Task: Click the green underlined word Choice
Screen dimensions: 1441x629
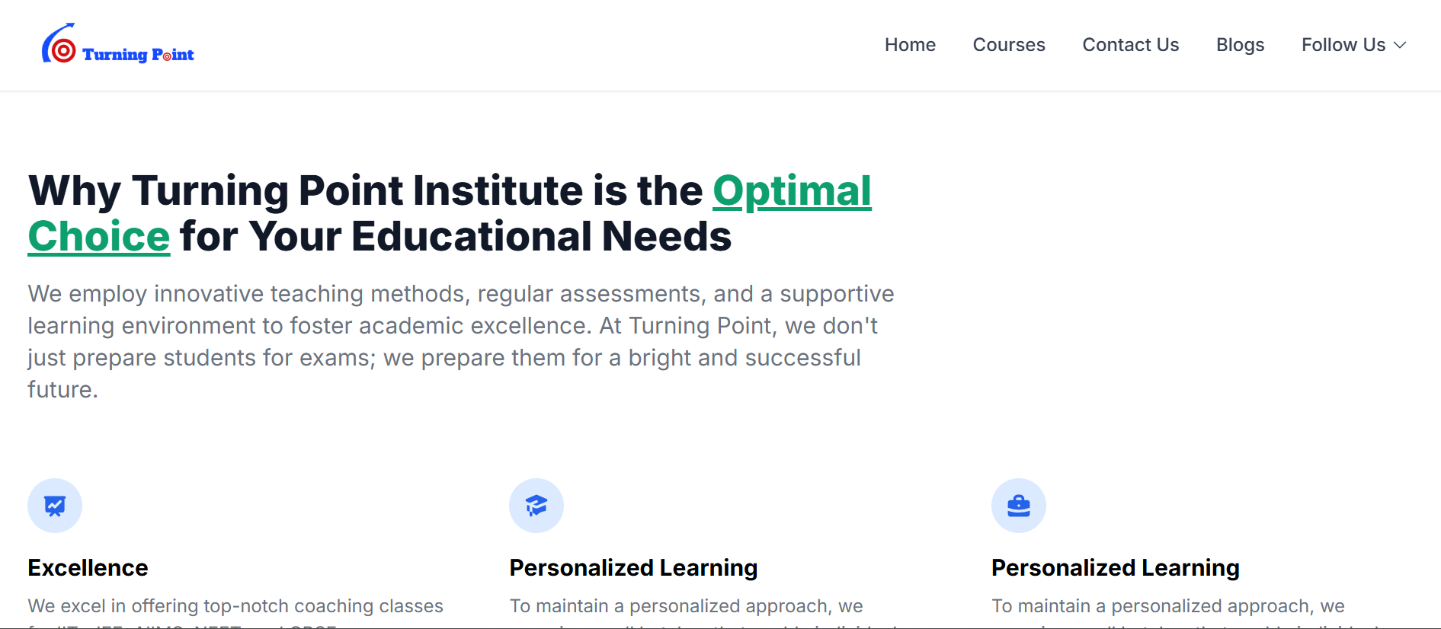Action: 99,236
